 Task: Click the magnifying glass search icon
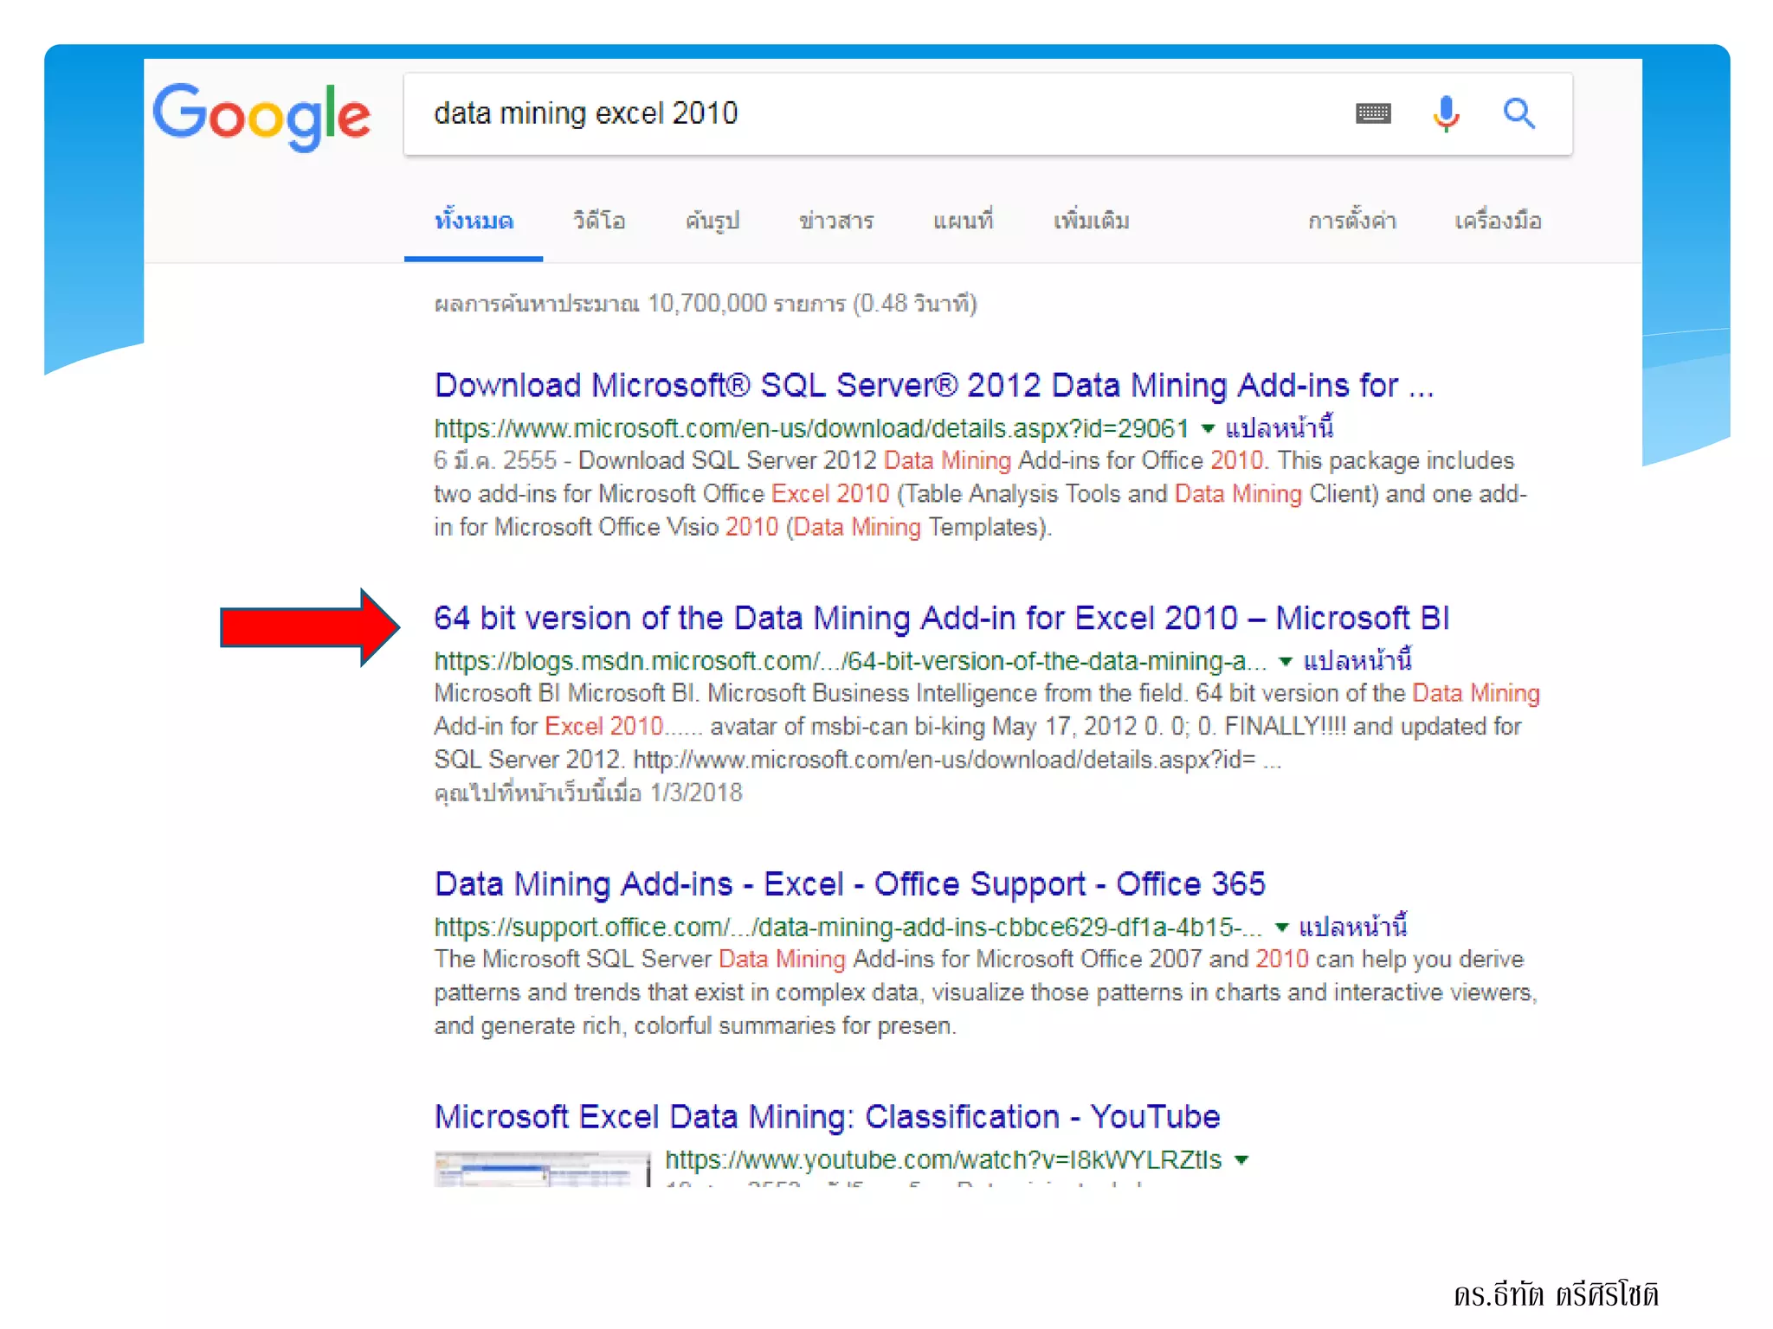click(1518, 113)
